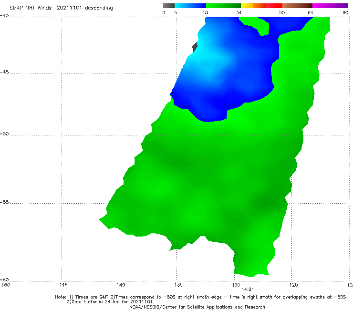Click the longitude label '-125'
This screenshot has height=310, width=353.
point(292,285)
